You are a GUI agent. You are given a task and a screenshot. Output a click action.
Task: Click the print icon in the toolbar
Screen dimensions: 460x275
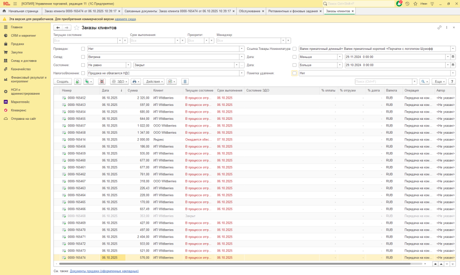(135, 82)
